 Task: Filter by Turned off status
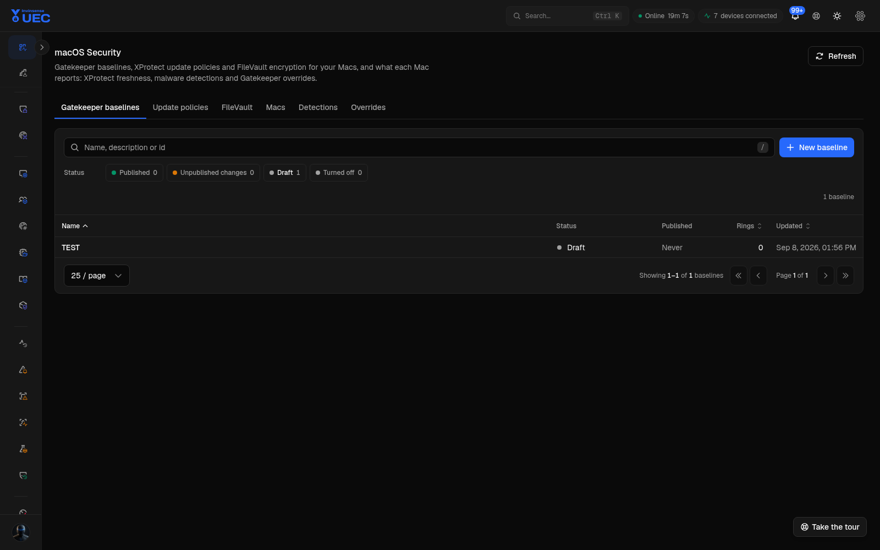[339, 173]
